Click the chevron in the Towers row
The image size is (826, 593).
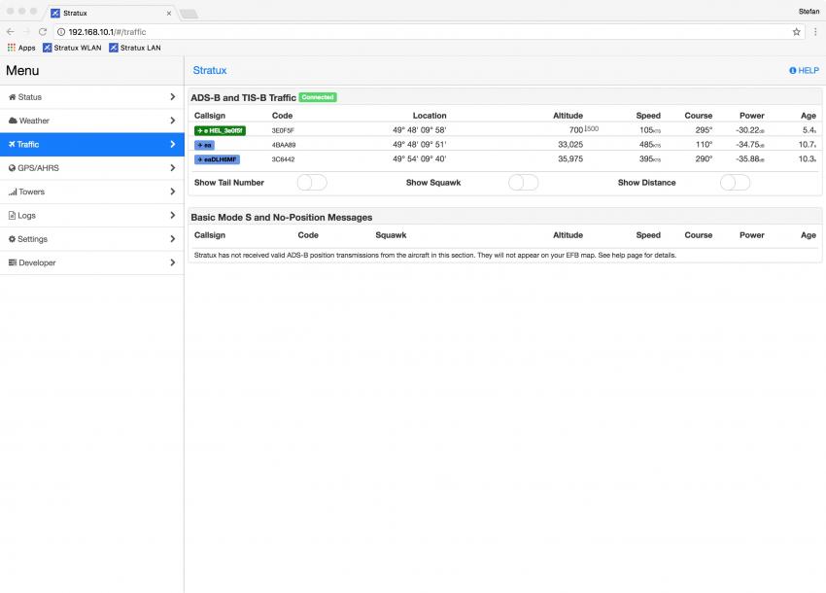click(173, 192)
